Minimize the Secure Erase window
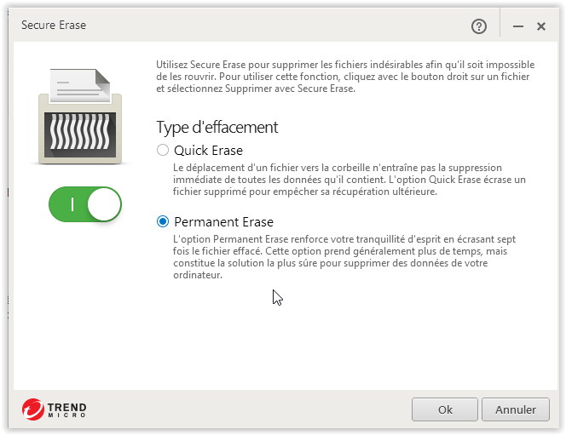566x435 pixels. 518,26
